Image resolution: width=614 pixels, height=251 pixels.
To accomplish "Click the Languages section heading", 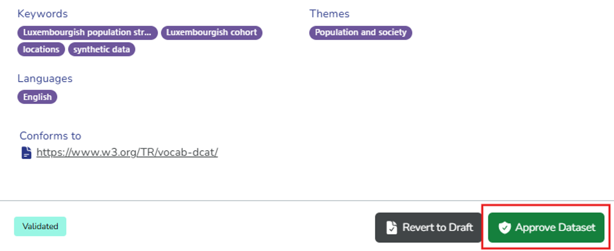I will (45, 79).
